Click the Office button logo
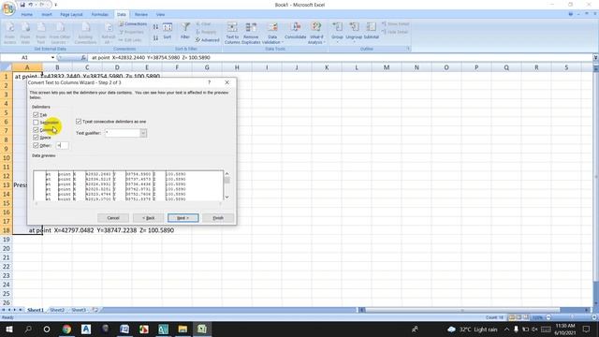The image size is (599, 337). pyautogui.click(x=8, y=8)
